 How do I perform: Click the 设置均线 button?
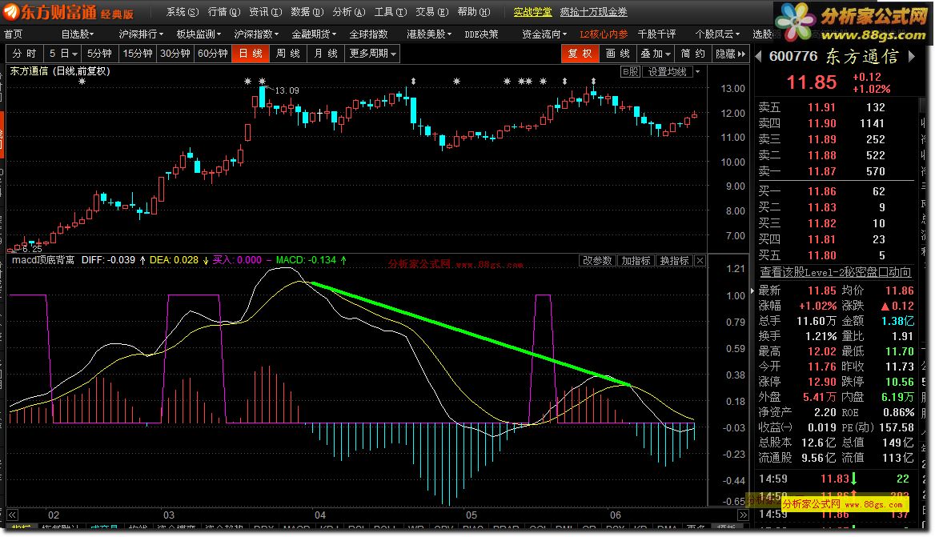[x=668, y=71]
